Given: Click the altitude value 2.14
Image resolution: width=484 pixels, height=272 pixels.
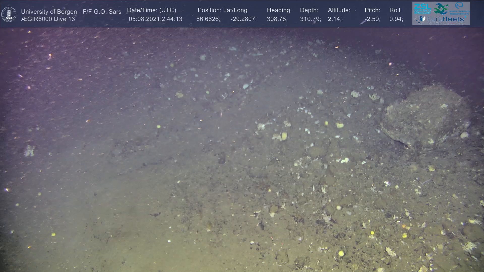Looking at the screenshot, I should click(334, 19).
